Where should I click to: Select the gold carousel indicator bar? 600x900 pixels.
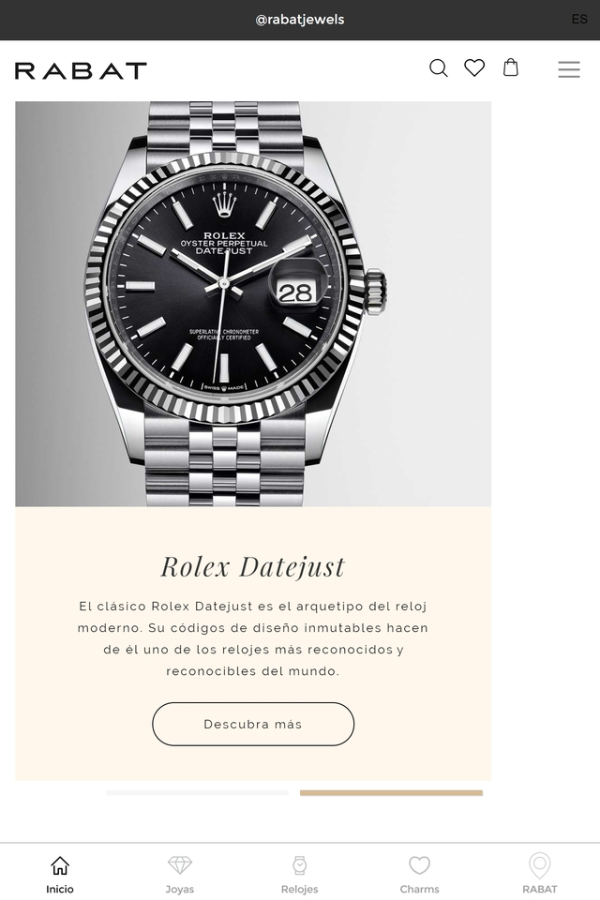click(391, 793)
